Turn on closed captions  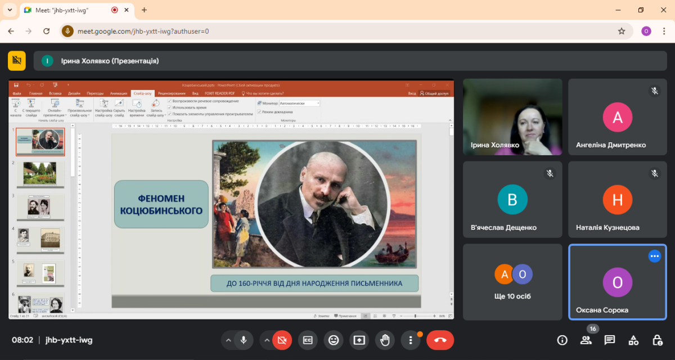pos(308,340)
